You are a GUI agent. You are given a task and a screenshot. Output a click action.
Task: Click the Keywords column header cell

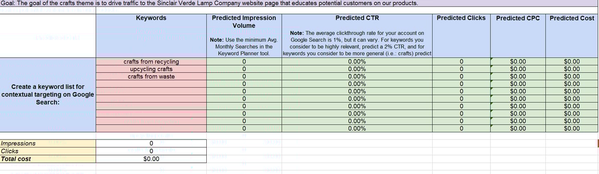[x=151, y=18]
